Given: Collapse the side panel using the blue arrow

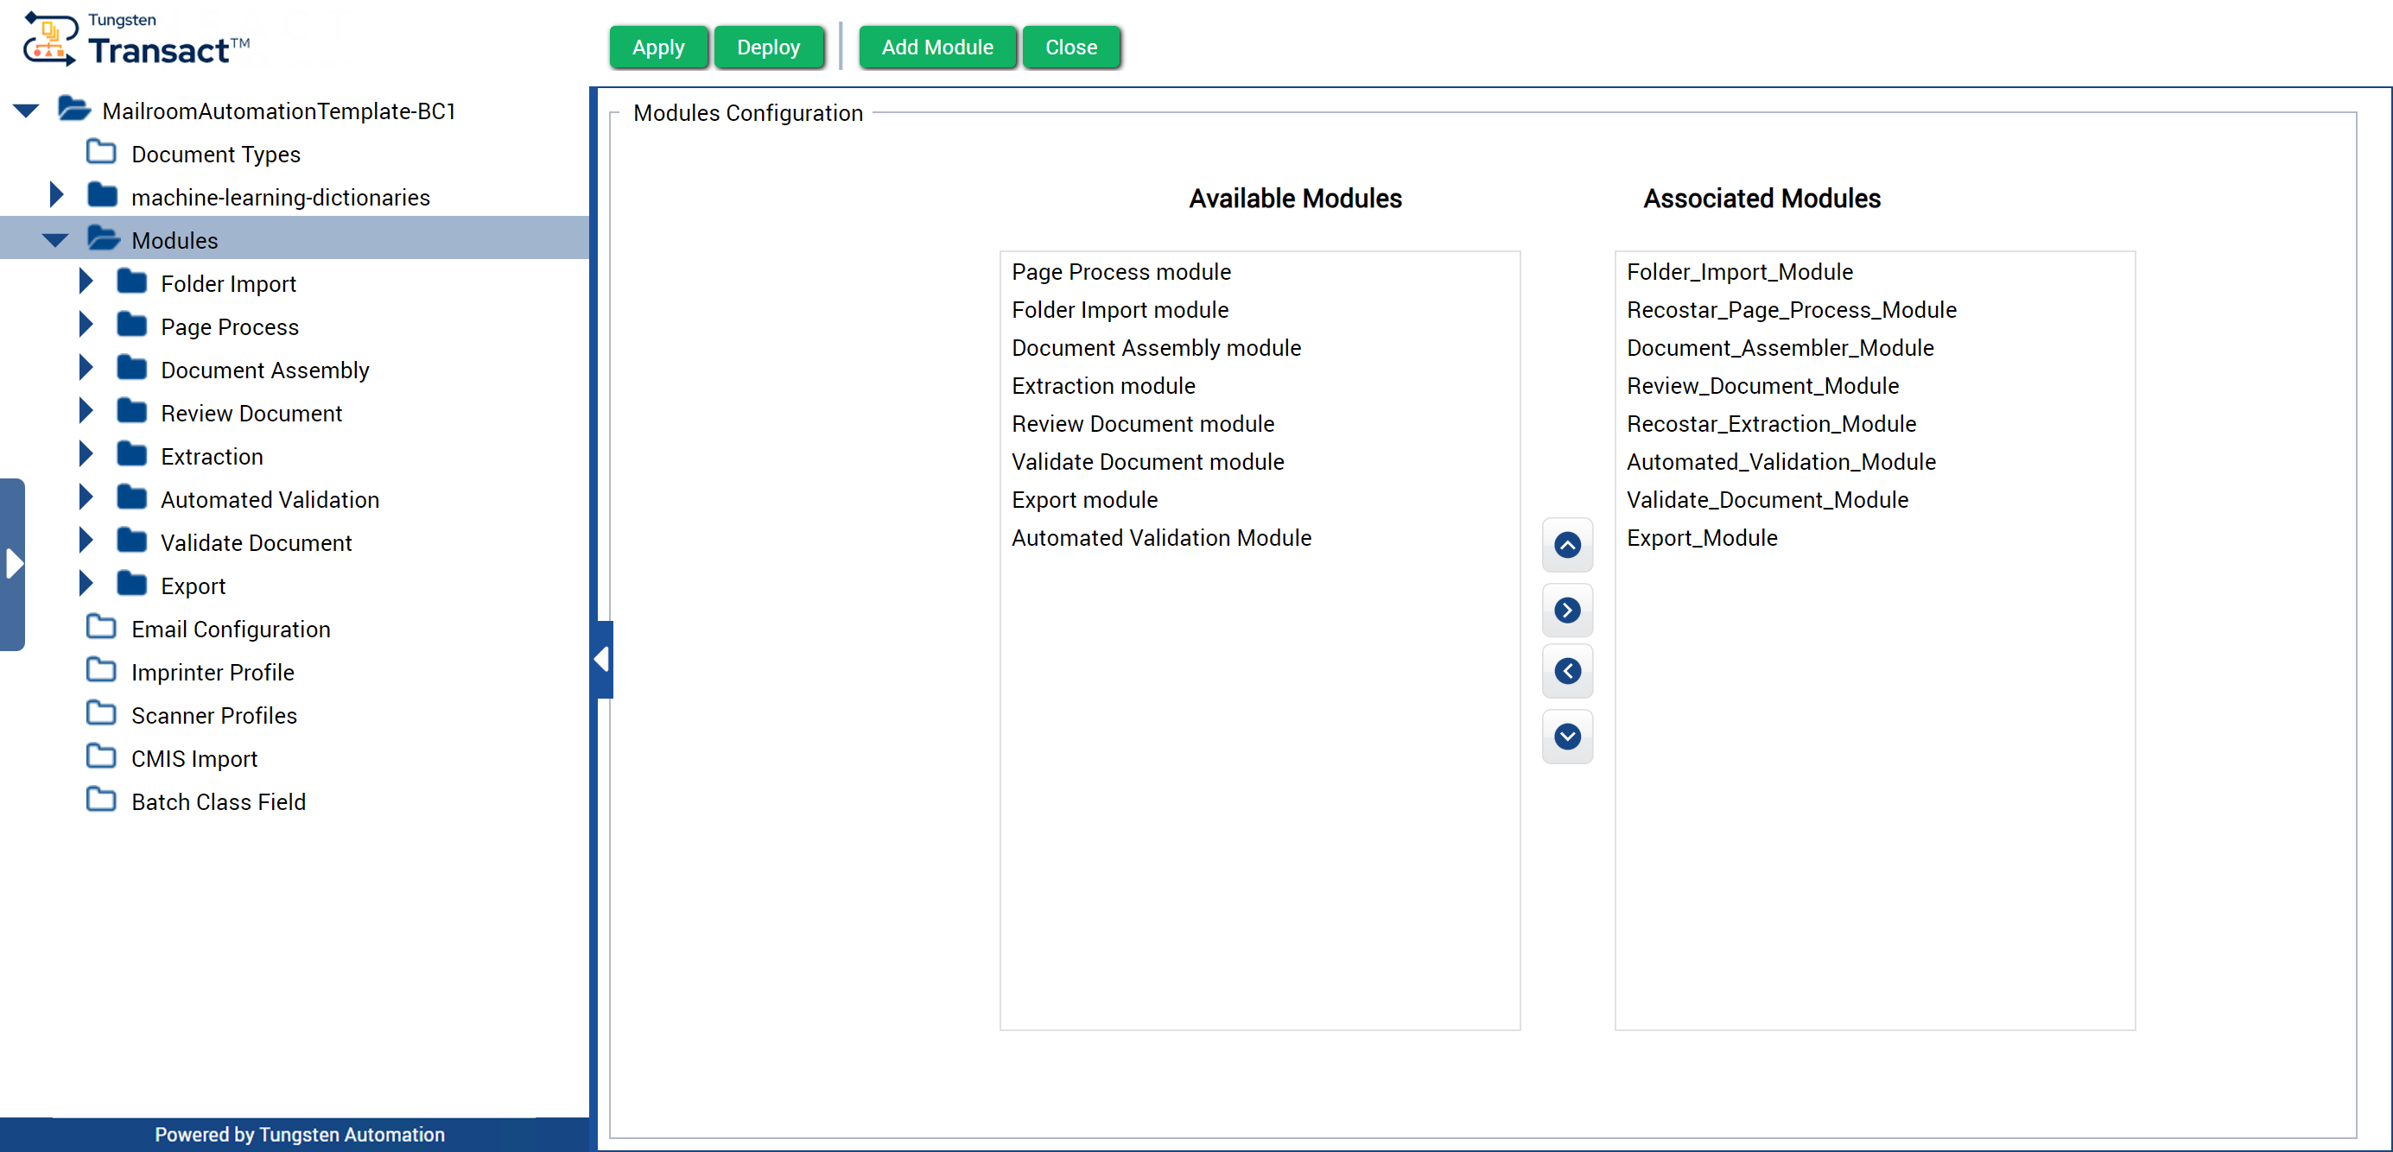Looking at the screenshot, I should pos(604,659).
